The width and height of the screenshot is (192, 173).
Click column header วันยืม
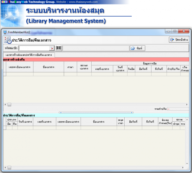point(131,69)
